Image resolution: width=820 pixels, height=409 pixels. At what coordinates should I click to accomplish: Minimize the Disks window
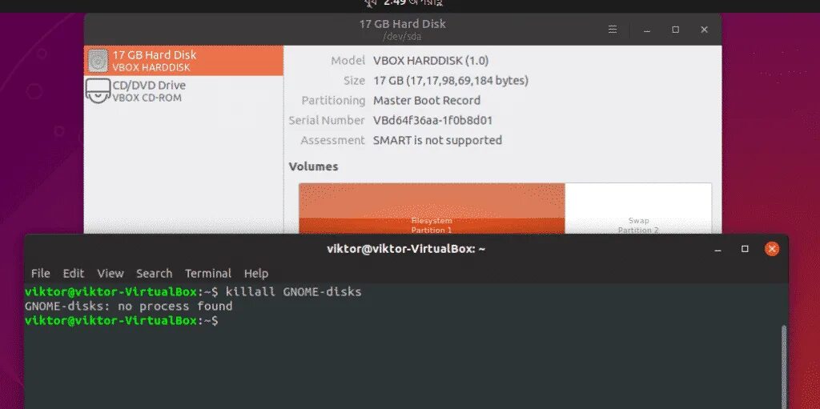(647, 30)
